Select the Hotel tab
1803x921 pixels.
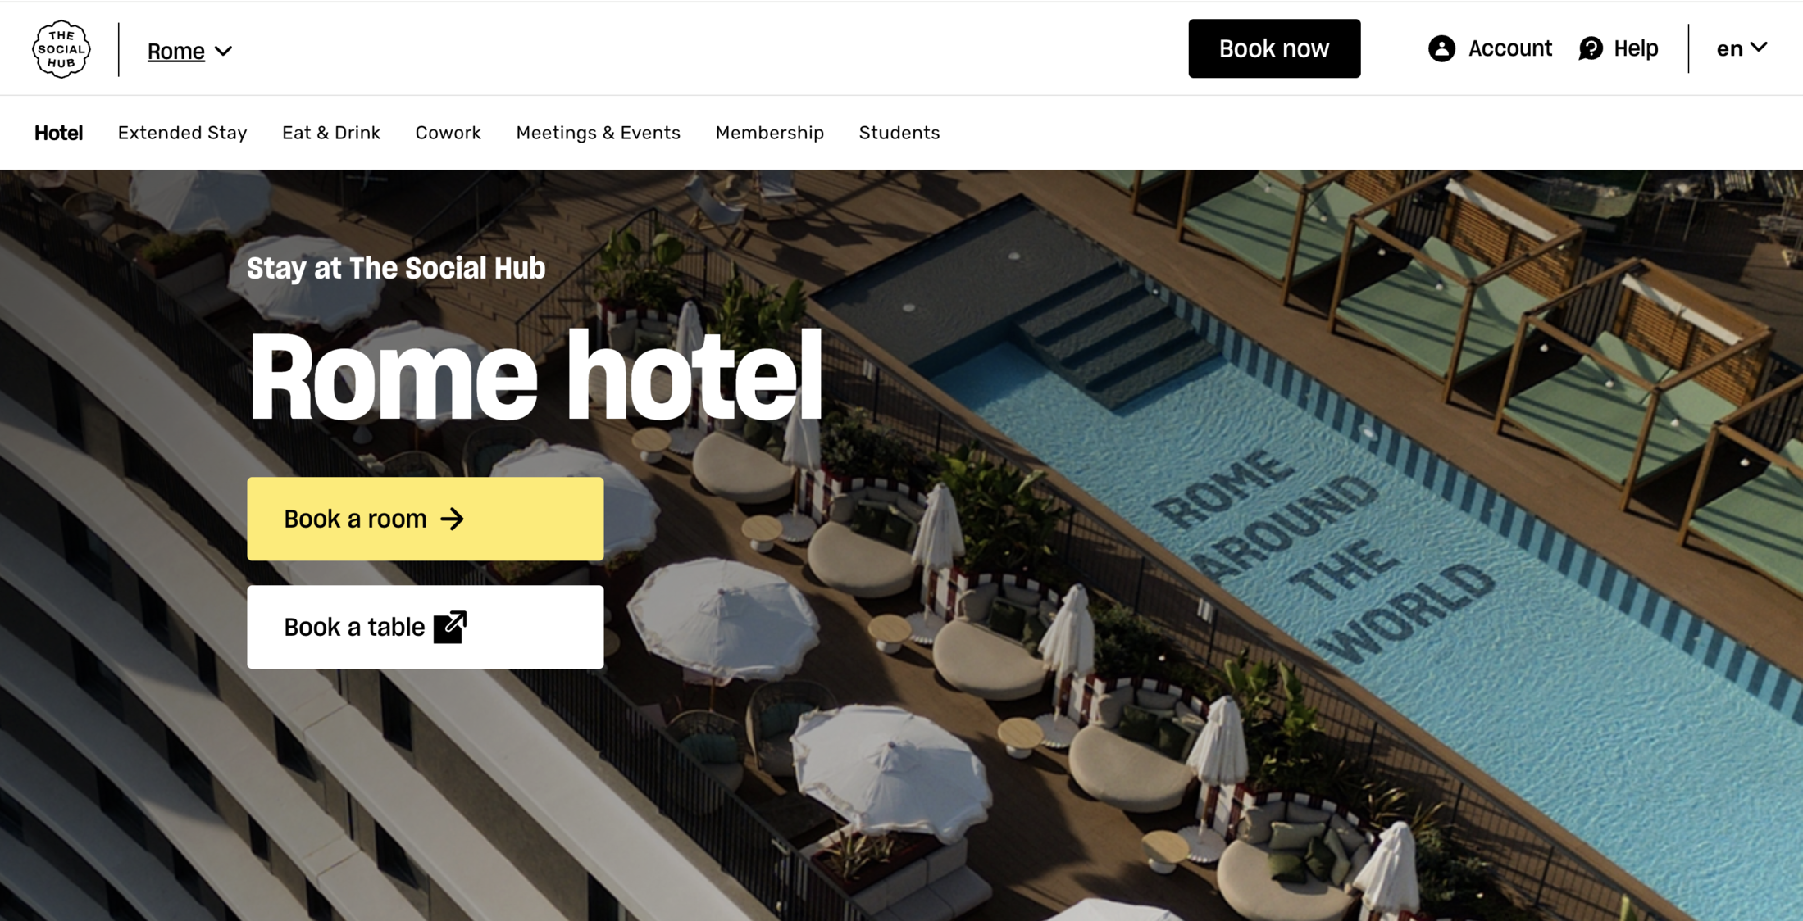[58, 133]
